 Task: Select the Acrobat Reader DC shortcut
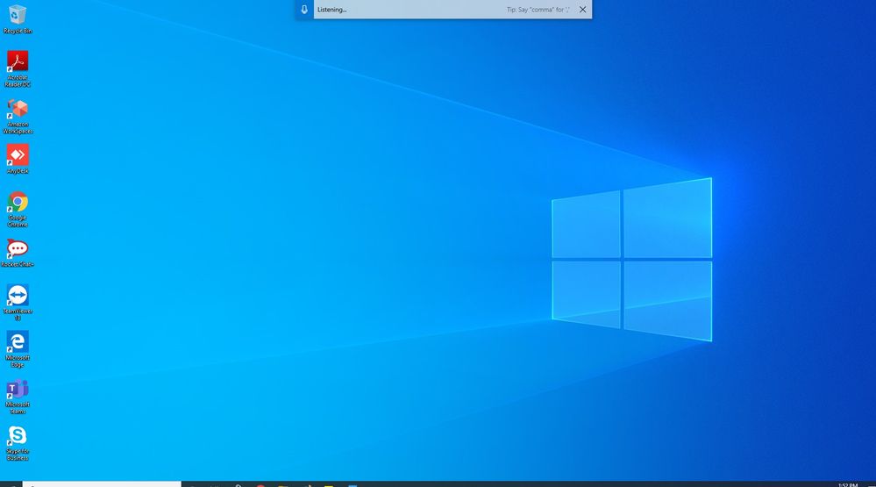click(18, 68)
